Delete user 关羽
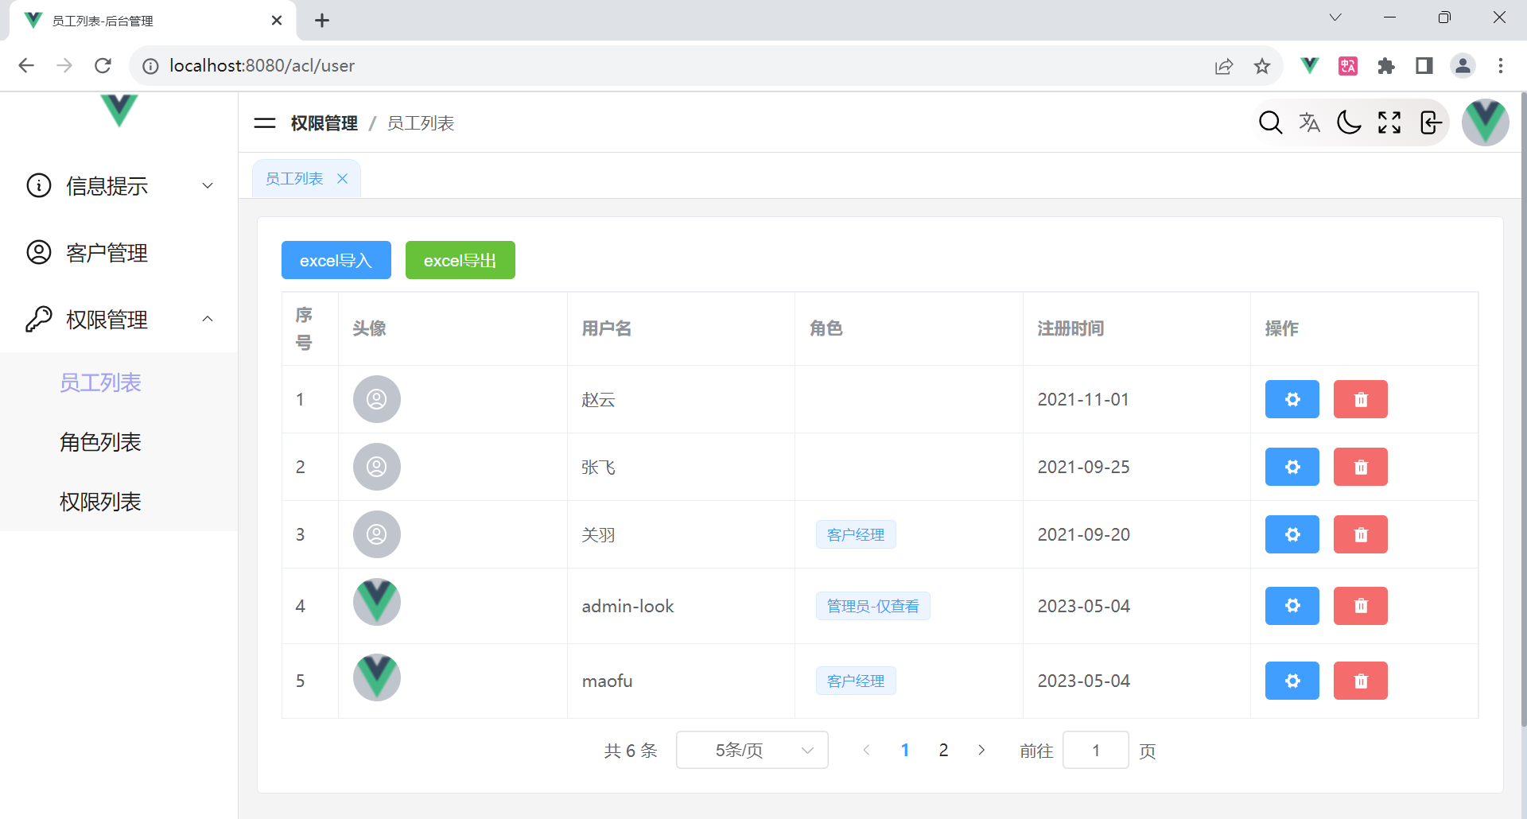This screenshot has height=819, width=1527. (x=1361, y=534)
